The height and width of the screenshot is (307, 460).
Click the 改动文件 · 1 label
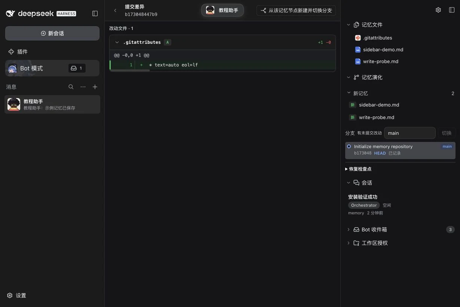pos(121,28)
